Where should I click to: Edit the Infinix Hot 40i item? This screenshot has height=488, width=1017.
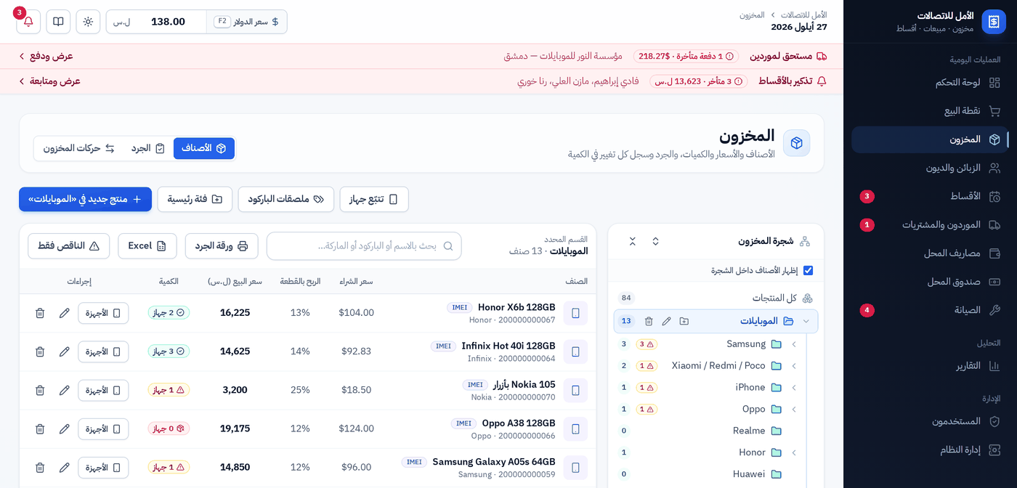point(65,351)
